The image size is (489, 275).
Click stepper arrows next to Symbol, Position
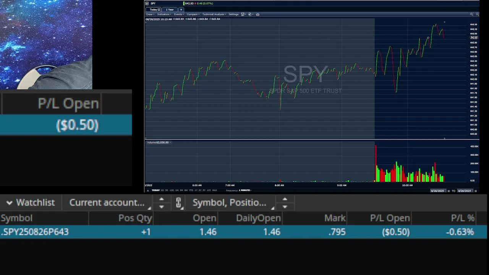[285, 203]
